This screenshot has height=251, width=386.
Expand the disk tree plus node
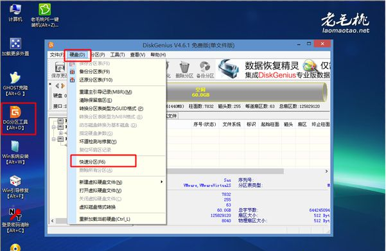(61, 133)
